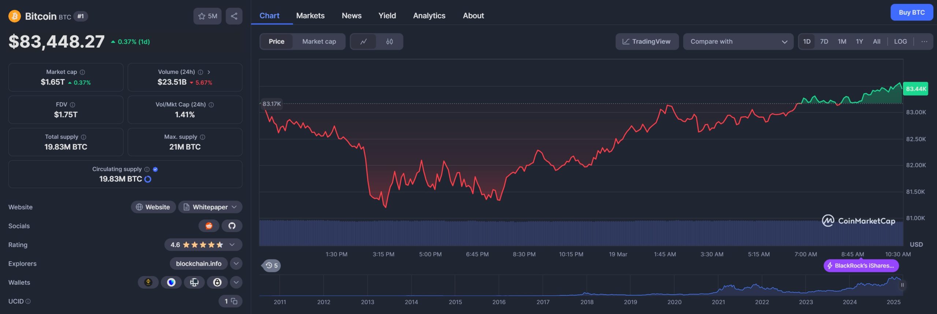This screenshot has width=937, height=314.
Task: Open the GitHub social link
Action: [x=232, y=226]
